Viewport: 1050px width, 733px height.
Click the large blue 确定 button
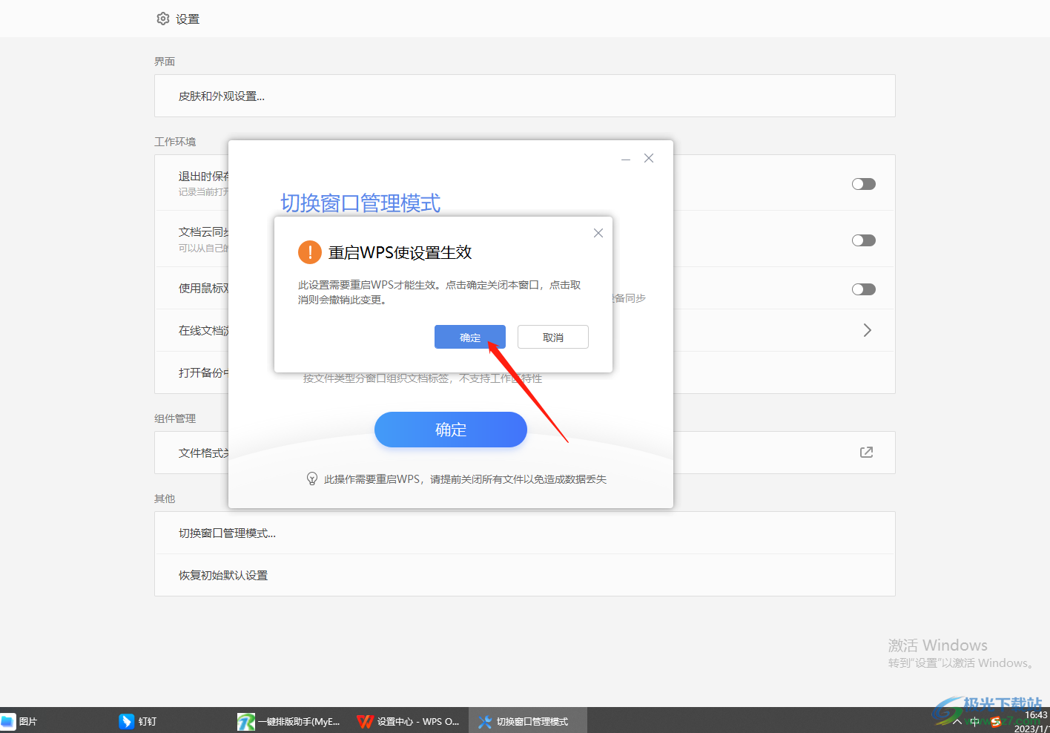pos(451,430)
